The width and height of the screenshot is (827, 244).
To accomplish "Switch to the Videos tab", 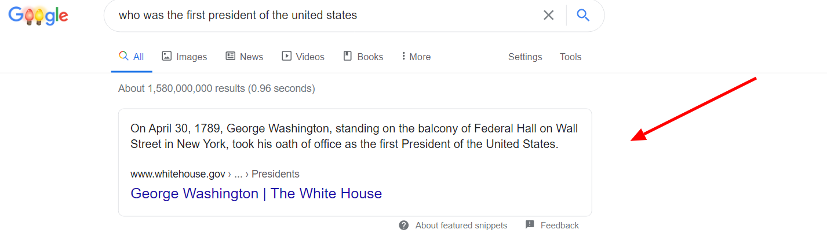I will 310,57.
